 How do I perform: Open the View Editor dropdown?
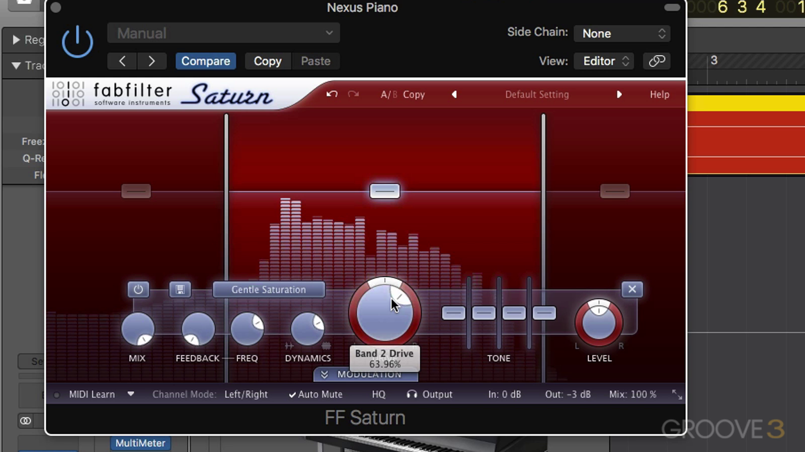604,61
